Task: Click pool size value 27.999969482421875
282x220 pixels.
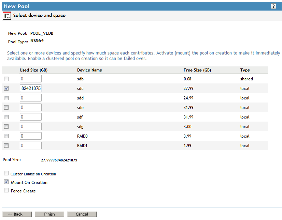Action: click(x=59, y=160)
